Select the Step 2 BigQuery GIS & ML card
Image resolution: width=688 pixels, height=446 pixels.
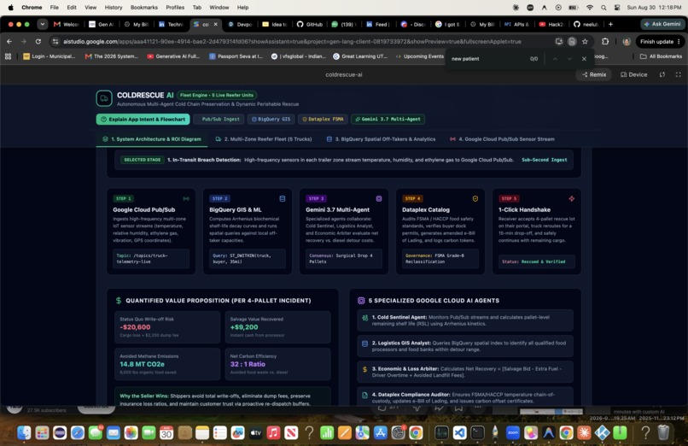click(248, 232)
